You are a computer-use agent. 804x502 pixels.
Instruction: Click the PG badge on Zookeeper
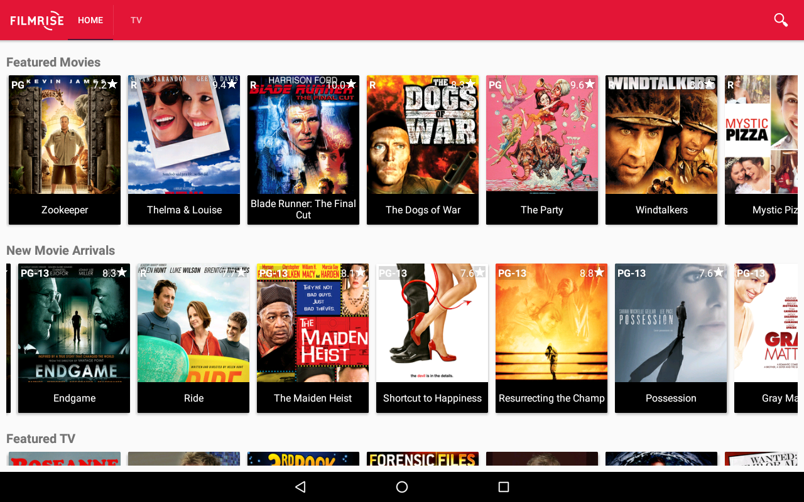pos(18,85)
